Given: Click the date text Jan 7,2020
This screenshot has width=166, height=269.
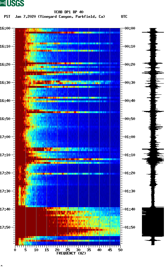Looking at the screenshot, I should click(26, 17).
